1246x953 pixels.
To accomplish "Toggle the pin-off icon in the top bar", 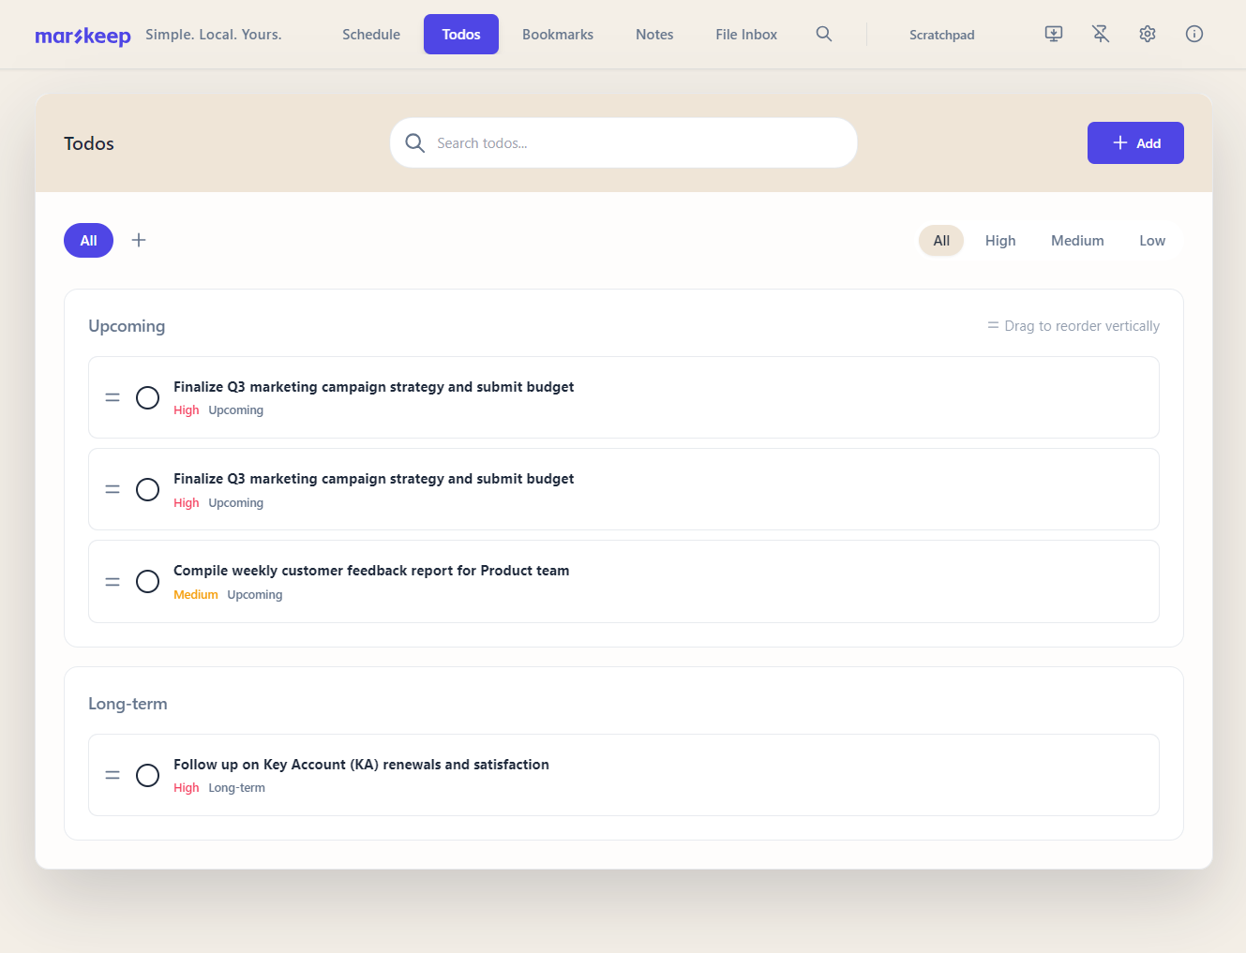I will pyautogui.click(x=1101, y=34).
